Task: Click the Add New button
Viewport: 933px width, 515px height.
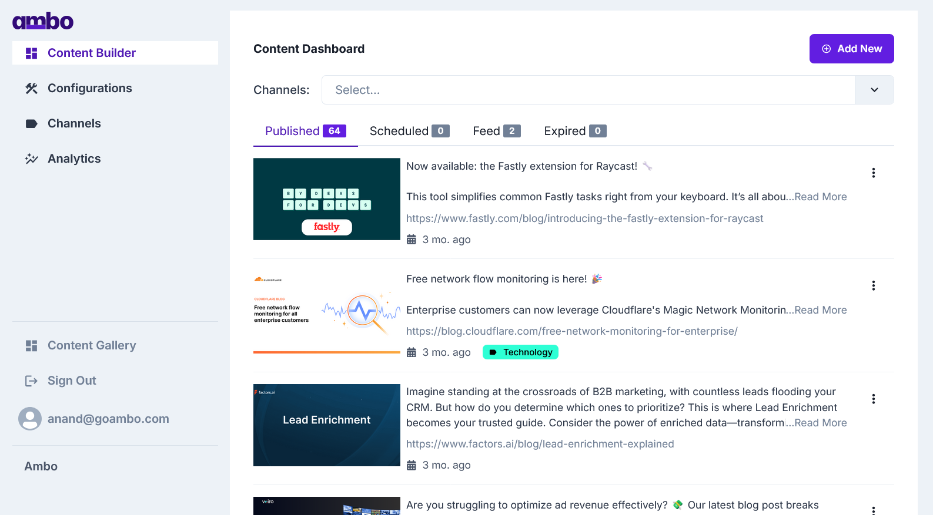Action: pos(852,49)
